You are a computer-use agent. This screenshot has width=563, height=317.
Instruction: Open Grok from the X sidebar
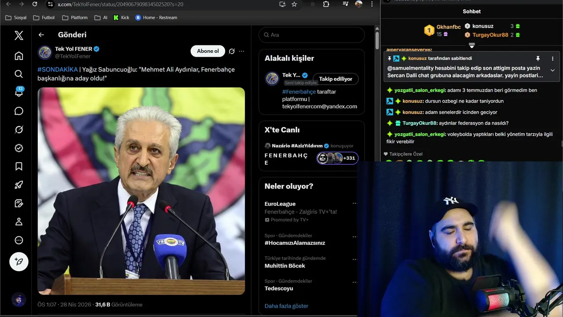[18, 129]
